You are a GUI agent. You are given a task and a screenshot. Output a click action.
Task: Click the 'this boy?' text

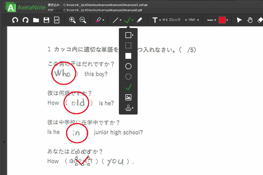[96, 74]
